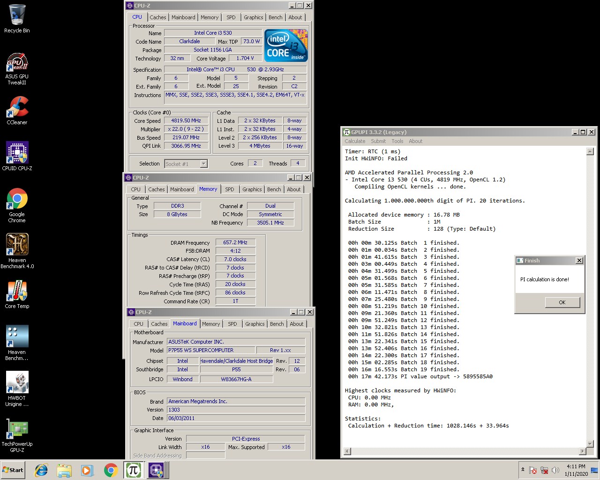Select Memory tab in the Mainboard CPU-Z window
The image size is (600, 480).
pos(211,324)
